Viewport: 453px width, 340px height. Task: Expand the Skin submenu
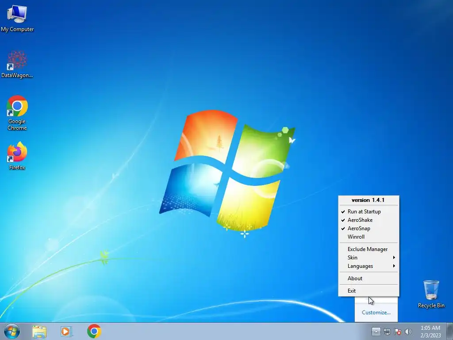click(x=369, y=258)
